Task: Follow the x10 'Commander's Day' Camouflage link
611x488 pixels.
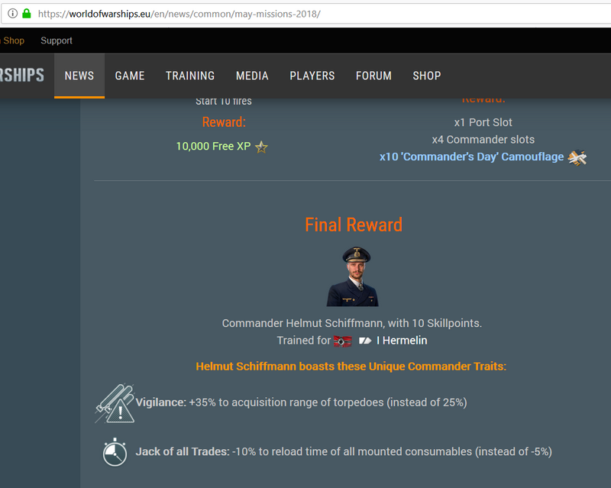Action: click(471, 157)
